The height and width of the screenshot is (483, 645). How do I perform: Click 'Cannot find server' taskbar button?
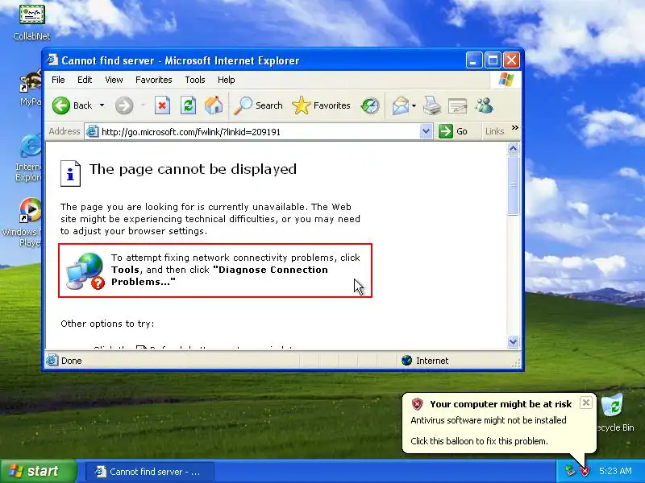(150, 472)
